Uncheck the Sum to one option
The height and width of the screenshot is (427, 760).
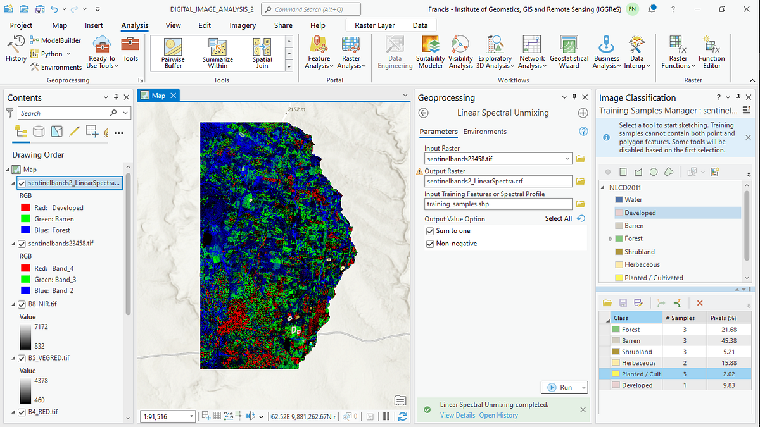pos(431,231)
